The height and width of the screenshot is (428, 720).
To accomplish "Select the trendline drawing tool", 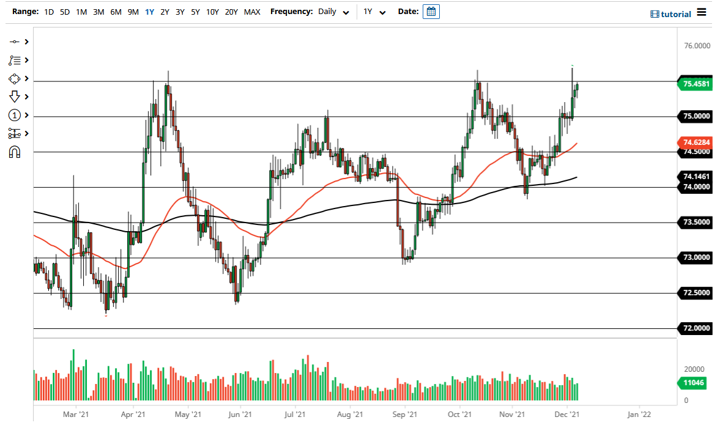I will point(13,42).
